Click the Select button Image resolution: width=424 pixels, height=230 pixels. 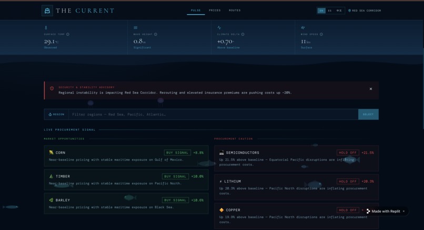[x=368, y=114]
